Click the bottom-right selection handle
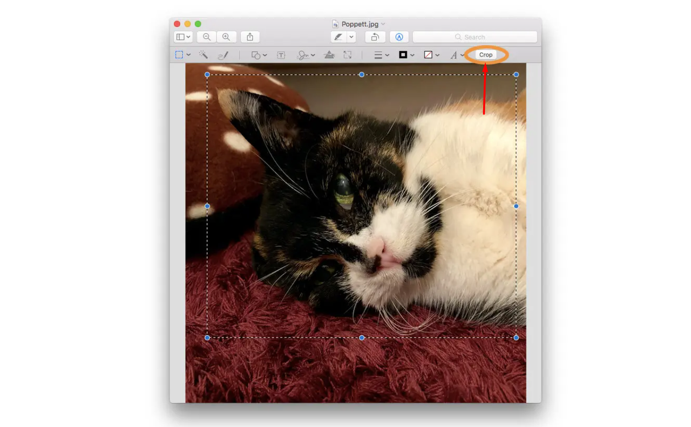This screenshot has width=691, height=427. tap(516, 338)
